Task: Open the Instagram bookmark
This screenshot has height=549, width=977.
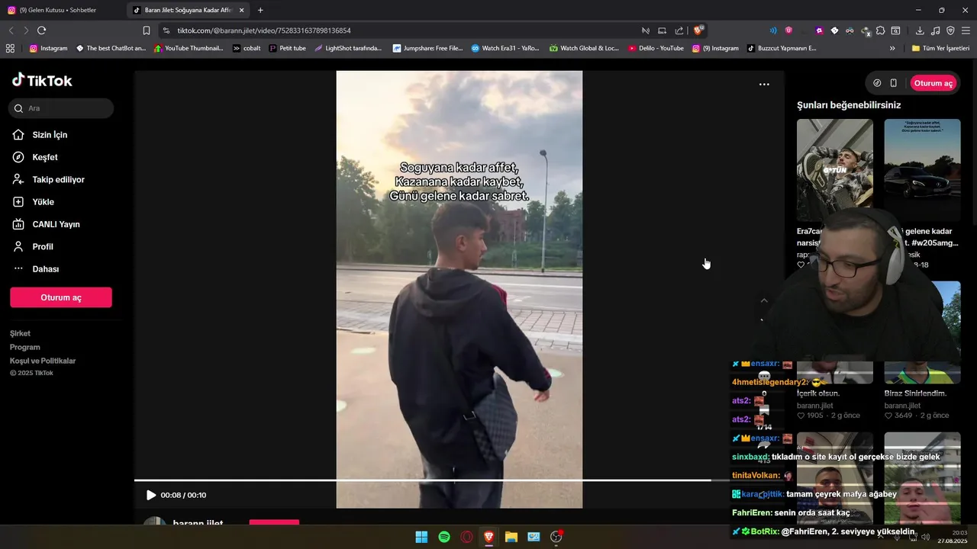Action: [x=48, y=48]
